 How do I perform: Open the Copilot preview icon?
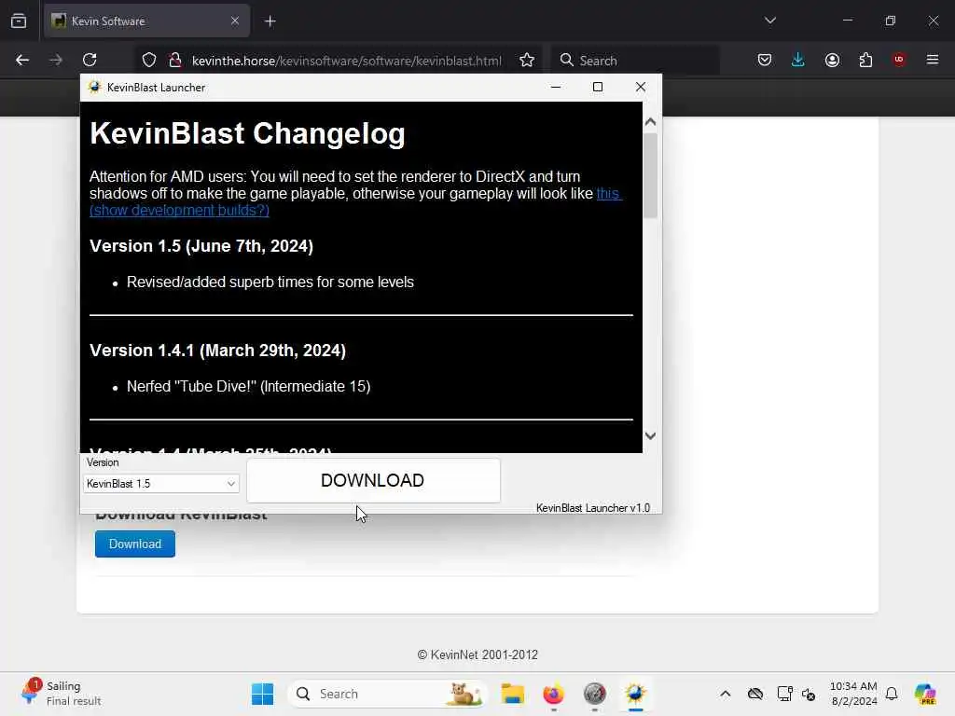pos(925,694)
